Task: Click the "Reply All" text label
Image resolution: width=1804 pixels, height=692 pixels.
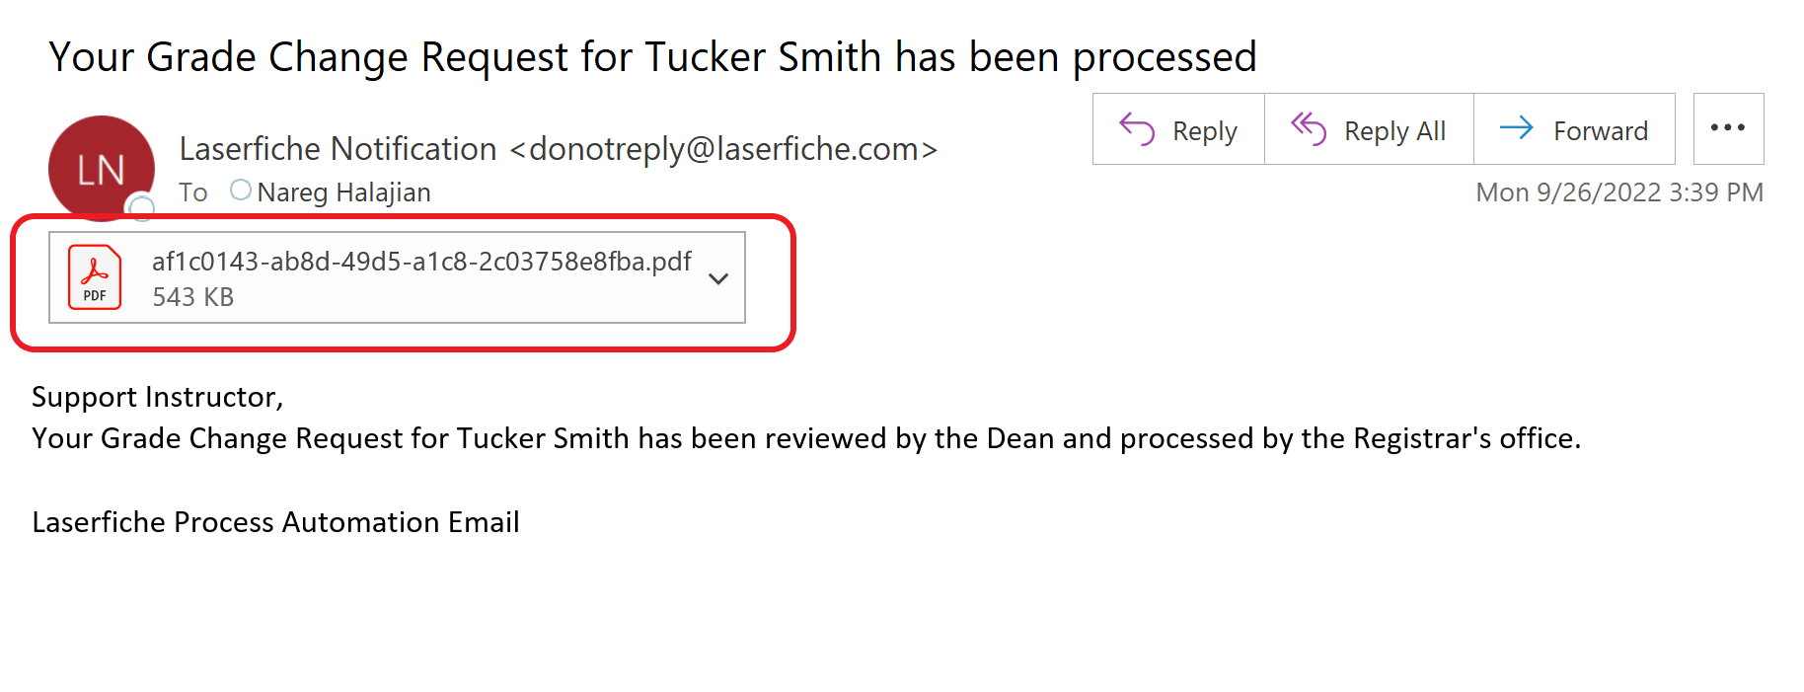Action: [x=1394, y=131]
